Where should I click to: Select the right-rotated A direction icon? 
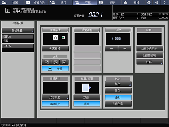pyautogui.click(x=55, y=62)
